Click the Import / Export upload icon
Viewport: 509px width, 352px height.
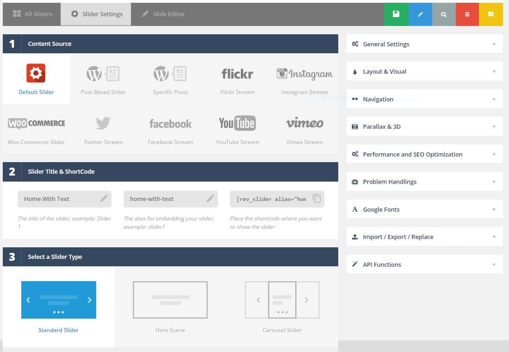pyautogui.click(x=355, y=237)
